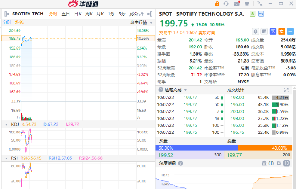Click the orange lock icon in title bar
This screenshot has height=189, width=296.
coord(217,4)
